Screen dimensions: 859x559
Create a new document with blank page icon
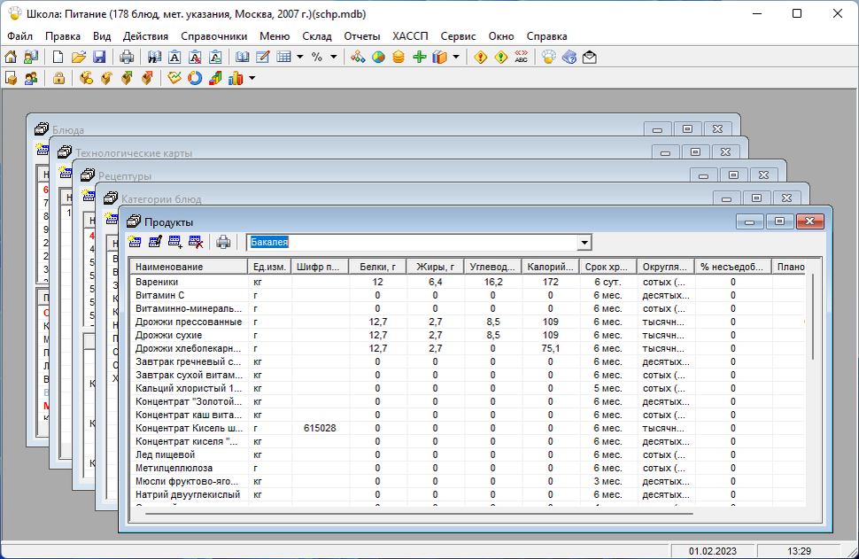[58, 57]
